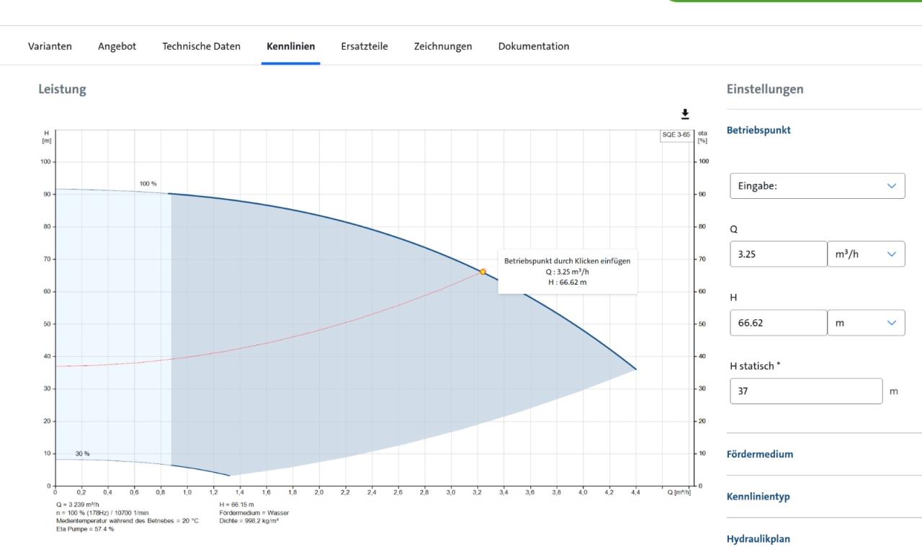Open the Zeichnungen tab
This screenshot has width=922, height=547.
(x=443, y=46)
